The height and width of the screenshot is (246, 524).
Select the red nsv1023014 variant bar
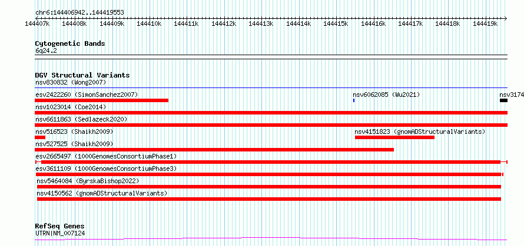tap(271, 113)
